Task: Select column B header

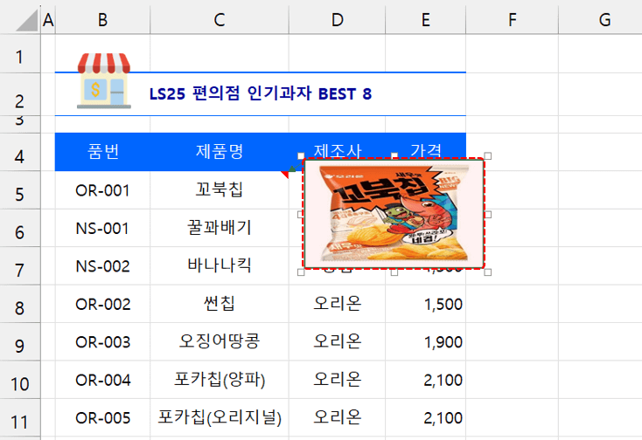Action: tap(102, 19)
